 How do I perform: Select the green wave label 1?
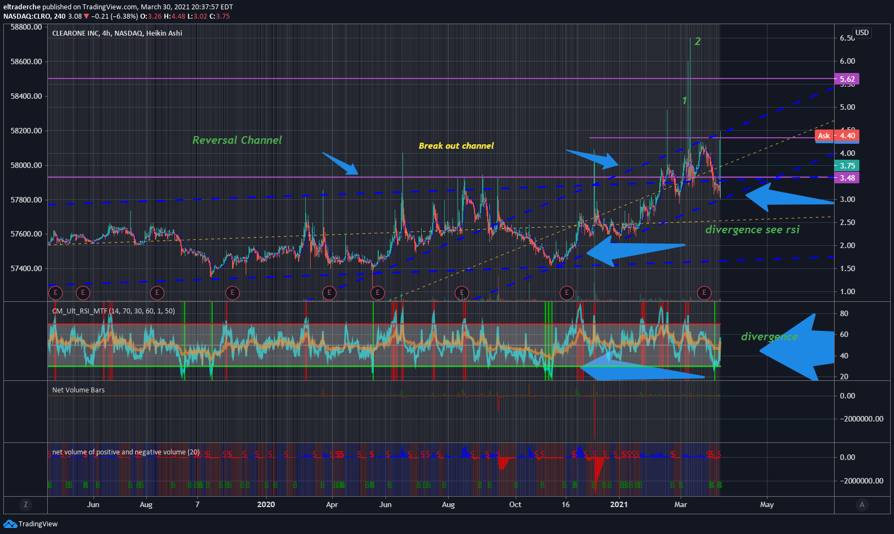[x=685, y=100]
